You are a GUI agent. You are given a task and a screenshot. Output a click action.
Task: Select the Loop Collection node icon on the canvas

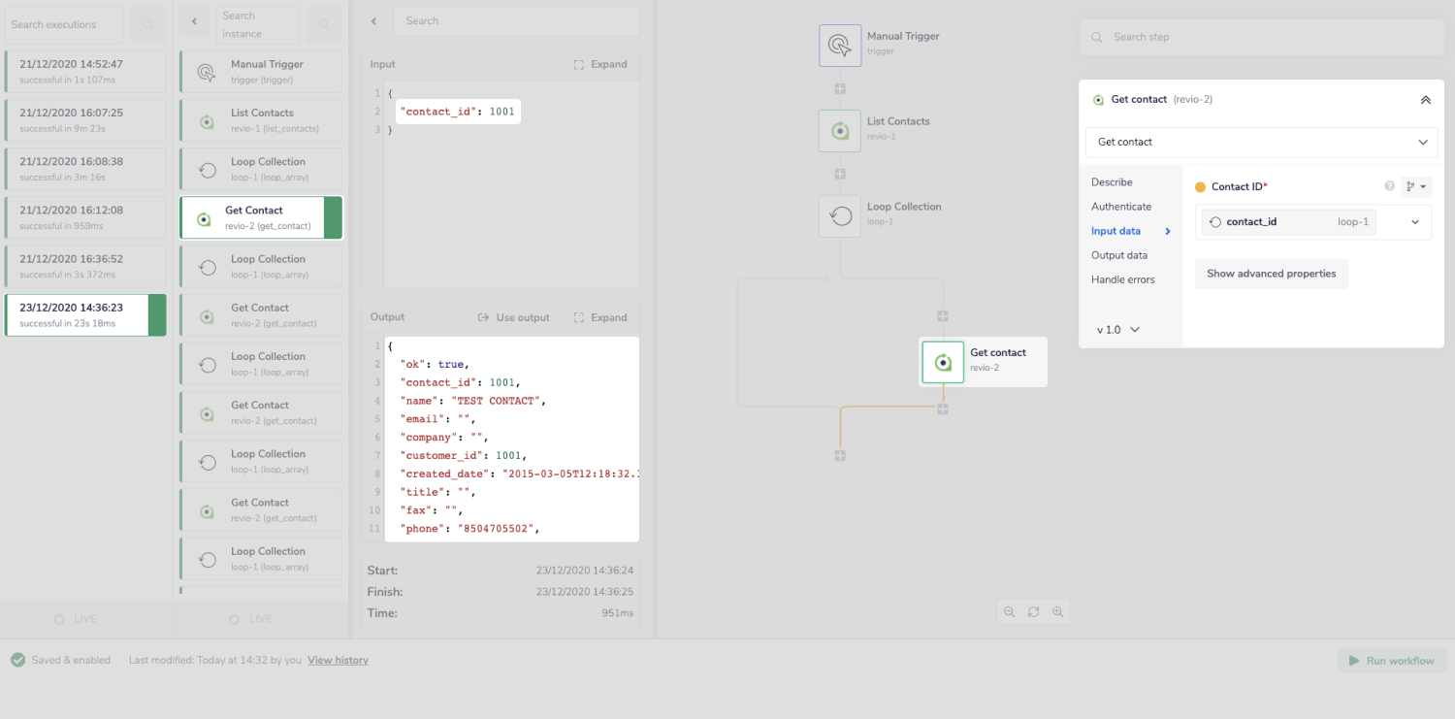pos(839,214)
